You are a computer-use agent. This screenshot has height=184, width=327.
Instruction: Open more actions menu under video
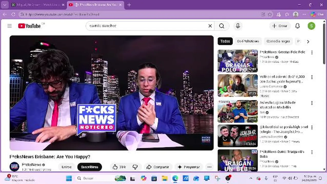pos(210,167)
